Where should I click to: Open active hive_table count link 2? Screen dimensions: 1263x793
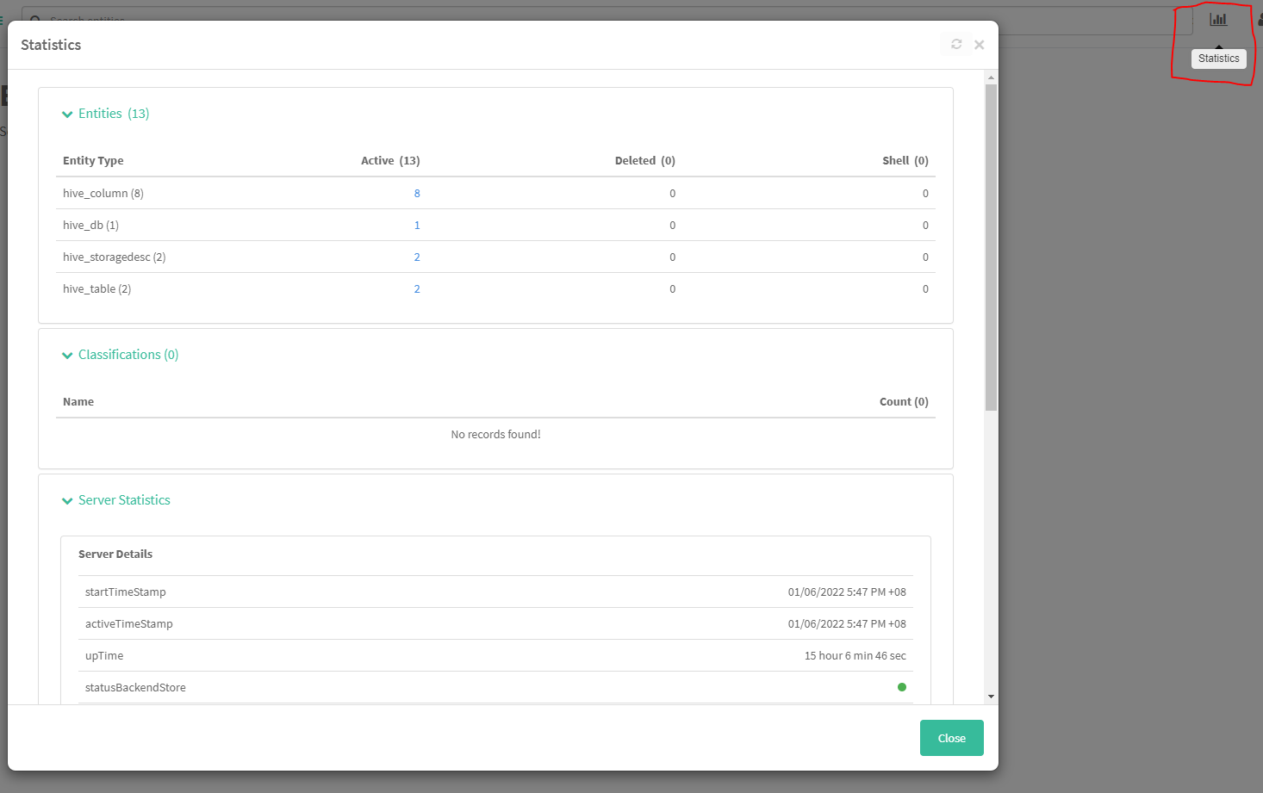[x=417, y=288]
